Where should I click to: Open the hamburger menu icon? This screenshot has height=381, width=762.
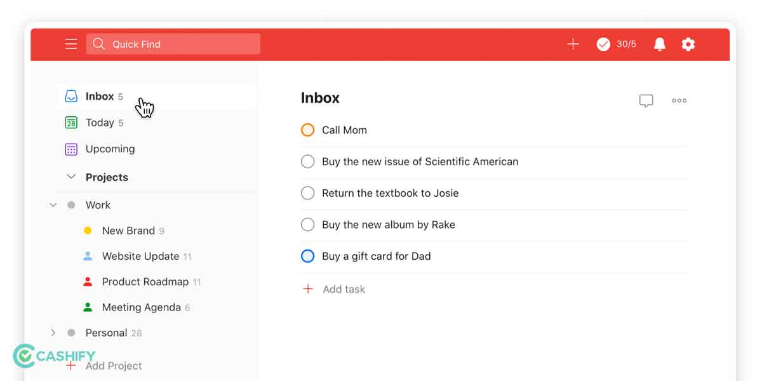pyautogui.click(x=71, y=44)
